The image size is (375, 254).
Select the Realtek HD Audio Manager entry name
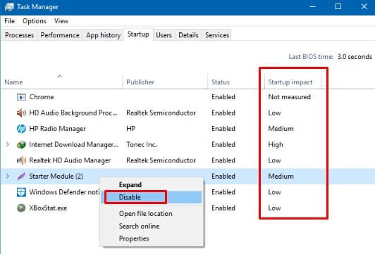click(70, 160)
